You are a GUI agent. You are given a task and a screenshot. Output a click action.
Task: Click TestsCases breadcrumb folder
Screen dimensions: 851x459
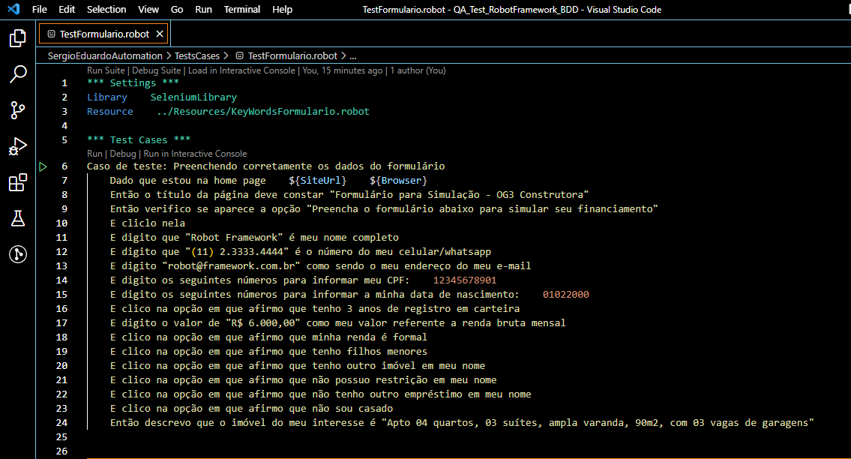tap(197, 56)
